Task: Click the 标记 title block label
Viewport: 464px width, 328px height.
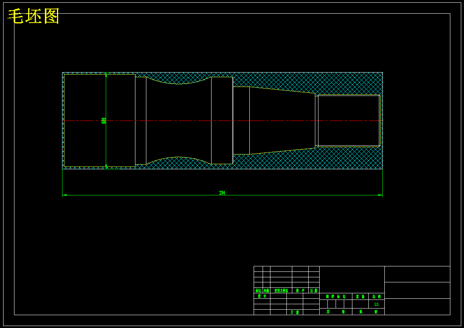Action: pyautogui.click(x=258, y=291)
